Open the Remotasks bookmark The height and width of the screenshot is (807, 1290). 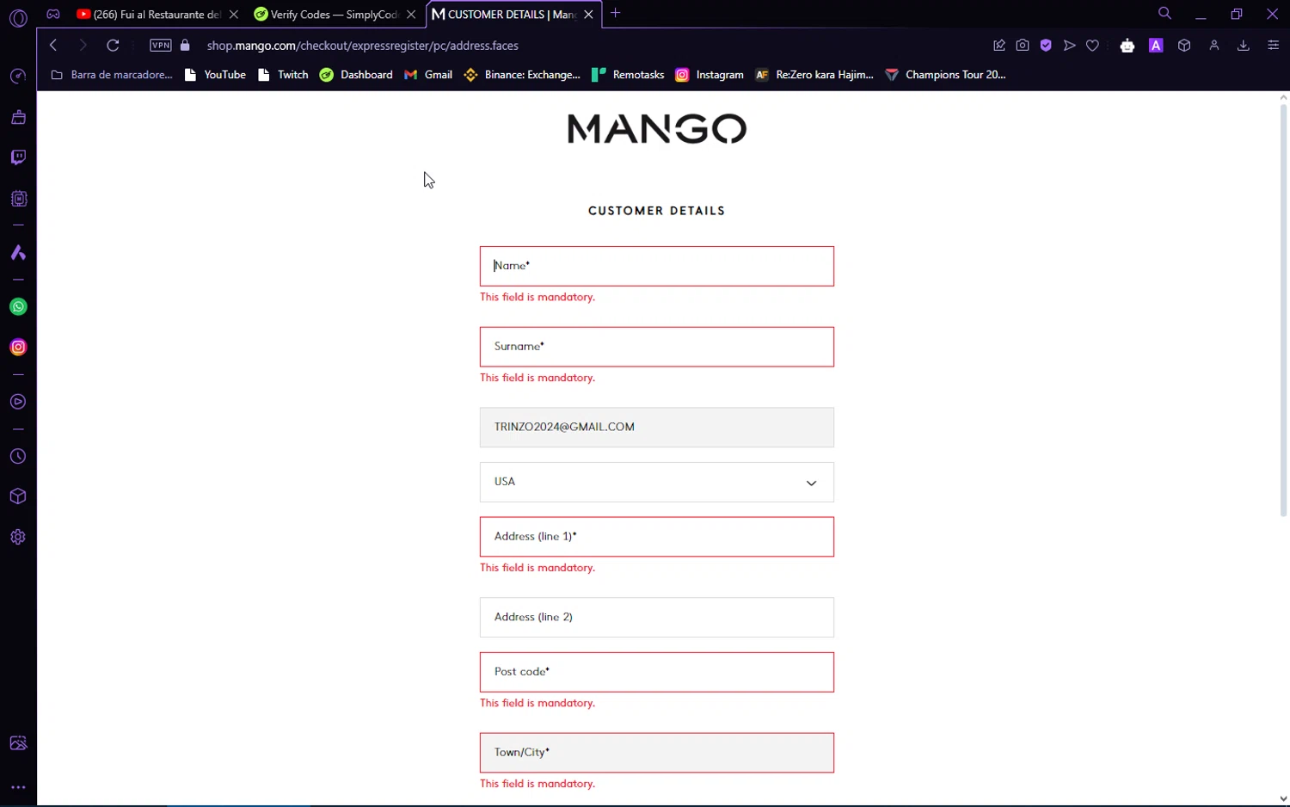point(628,75)
